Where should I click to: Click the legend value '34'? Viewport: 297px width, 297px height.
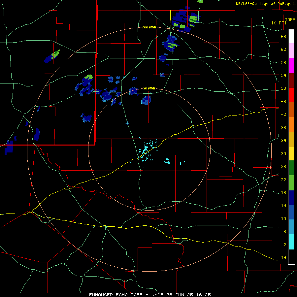283,141
